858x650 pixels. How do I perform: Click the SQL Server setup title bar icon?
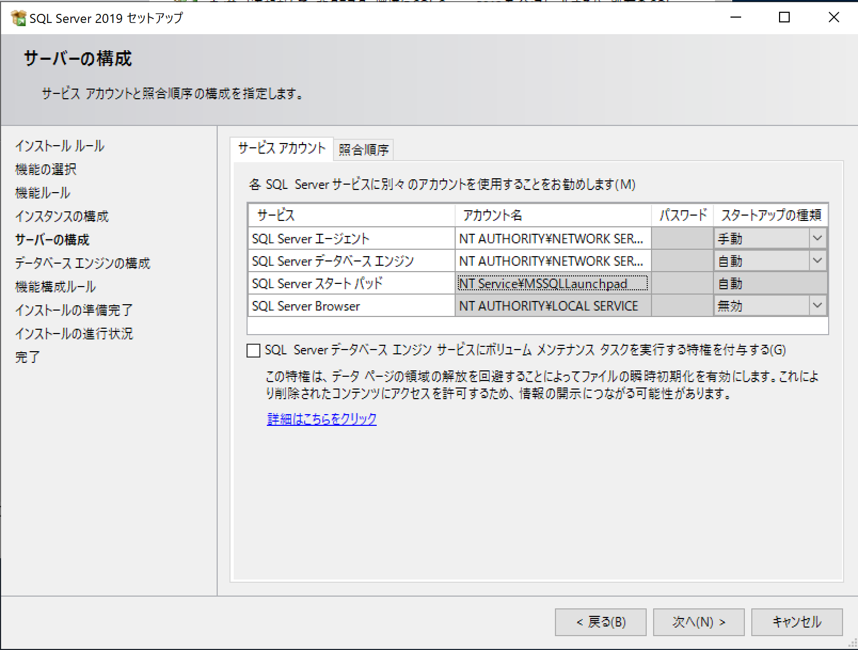pos(18,18)
